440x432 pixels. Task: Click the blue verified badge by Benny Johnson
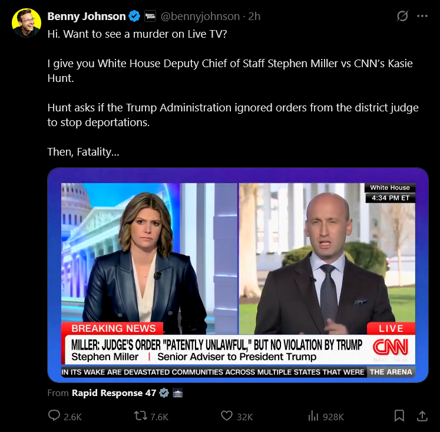click(x=134, y=17)
